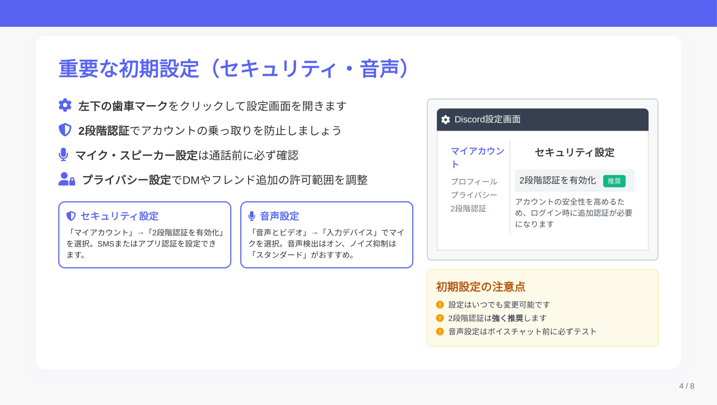Open プロフィール in the settings sidebar
This screenshot has width=717, height=405.
pyautogui.click(x=474, y=182)
